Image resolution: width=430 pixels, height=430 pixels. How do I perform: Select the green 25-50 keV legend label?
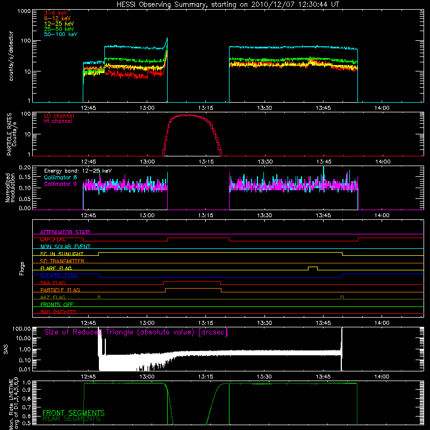tap(59, 29)
